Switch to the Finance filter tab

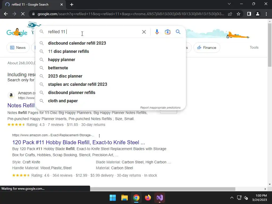click(x=207, y=48)
